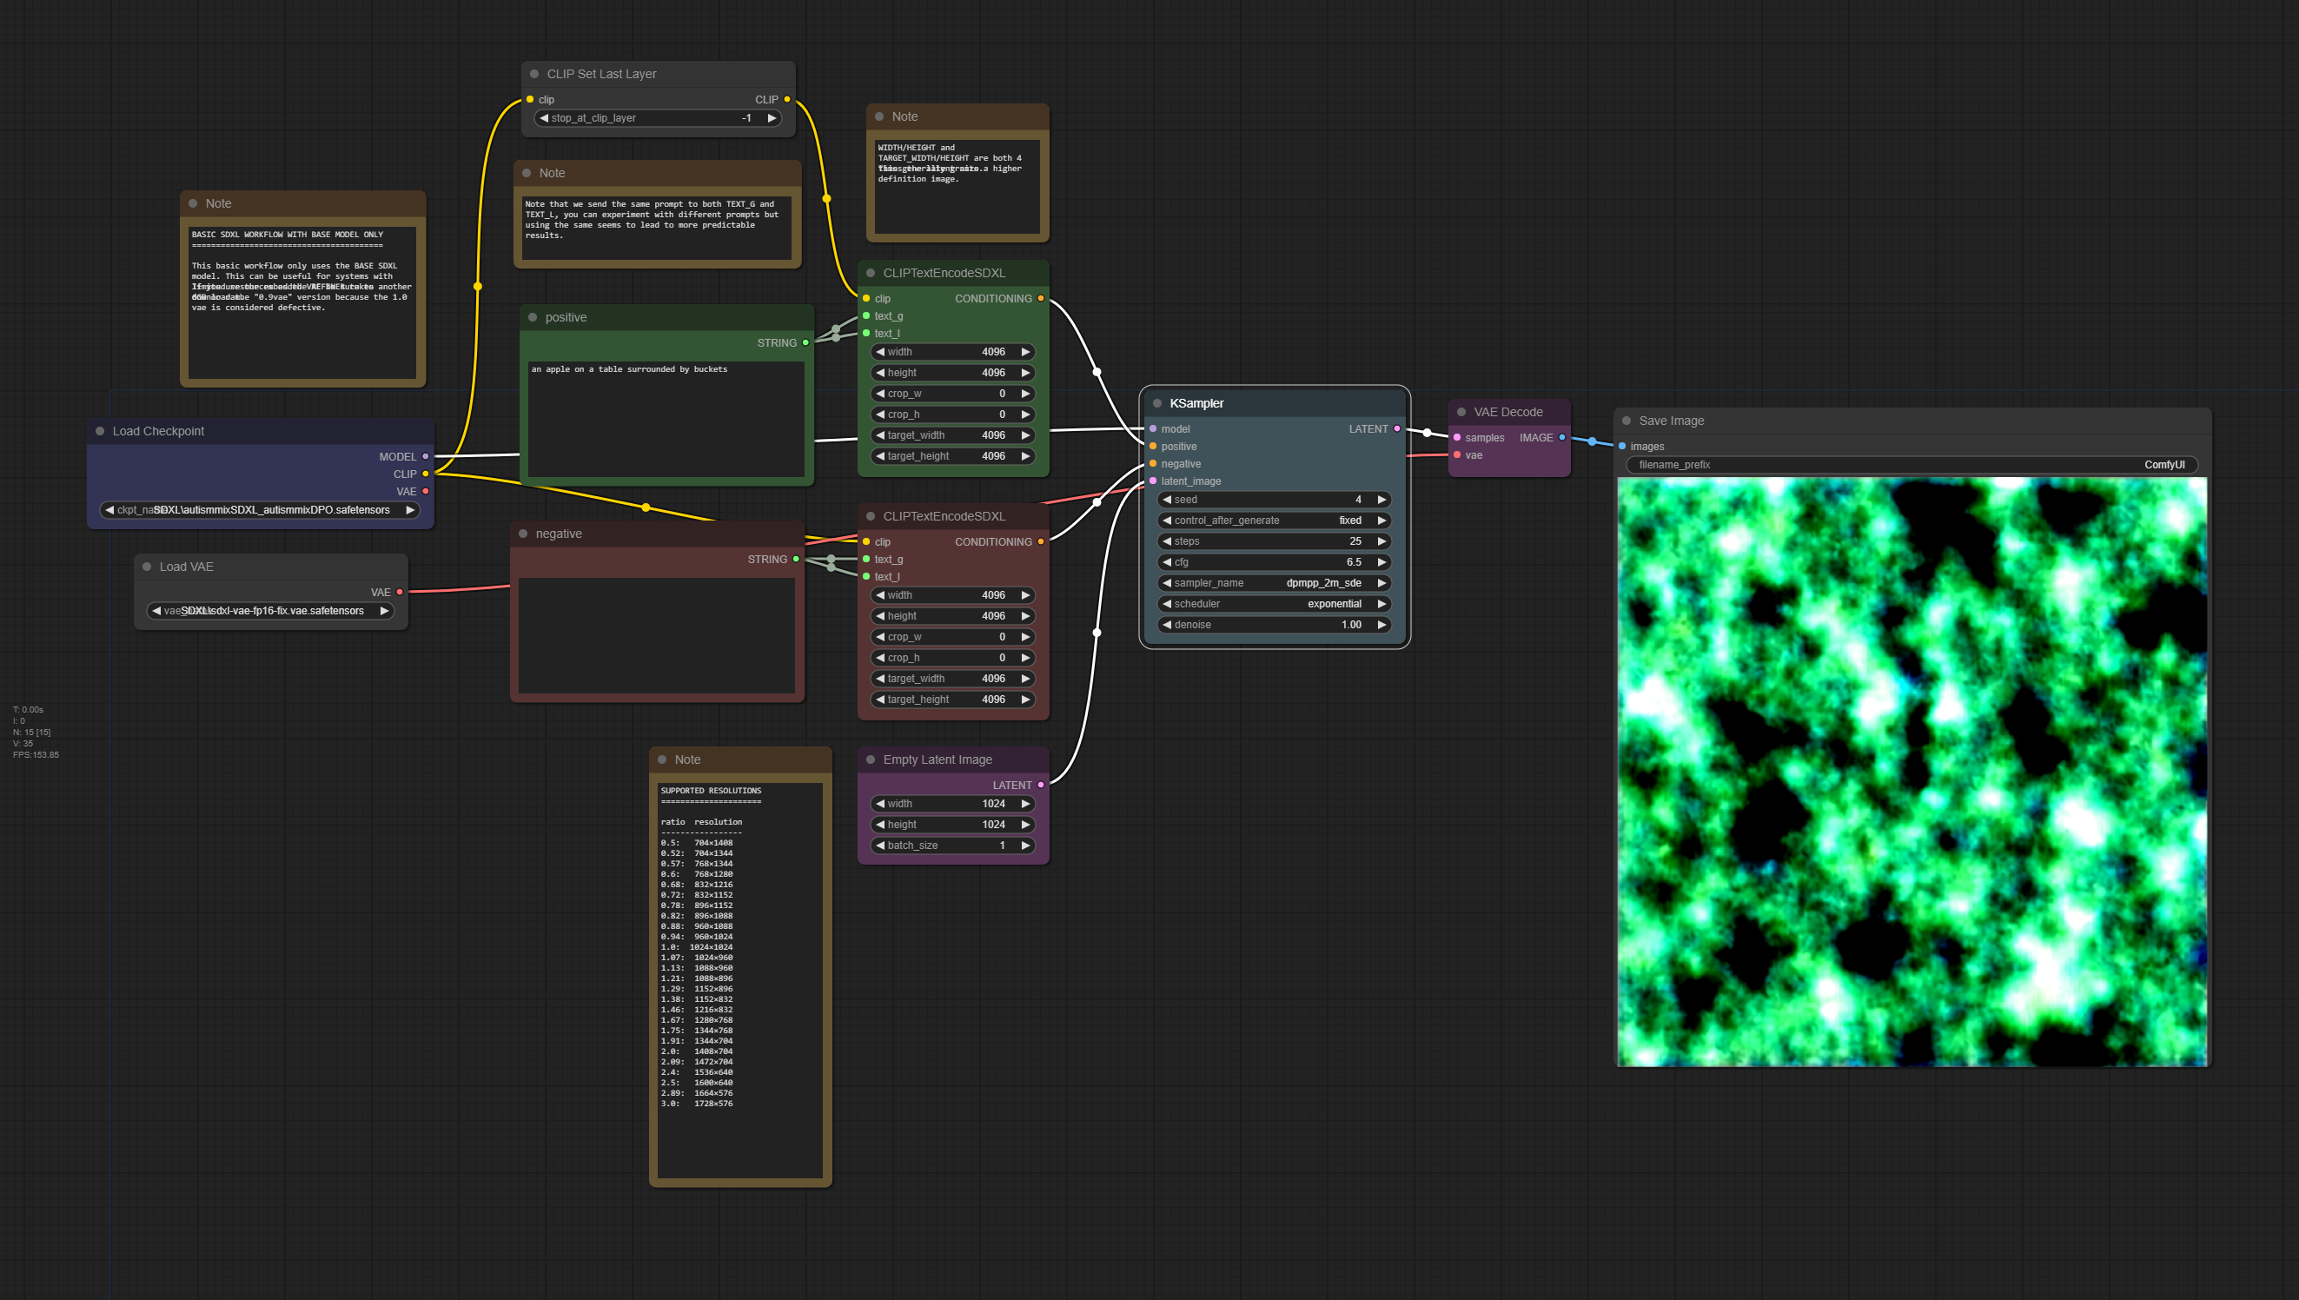Increase the KSampler steps value with right arrow
The height and width of the screenshot is (1300, 2299).
click(x=1381, y=541)
